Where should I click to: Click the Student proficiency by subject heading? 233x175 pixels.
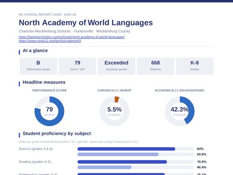coord(57,133)
